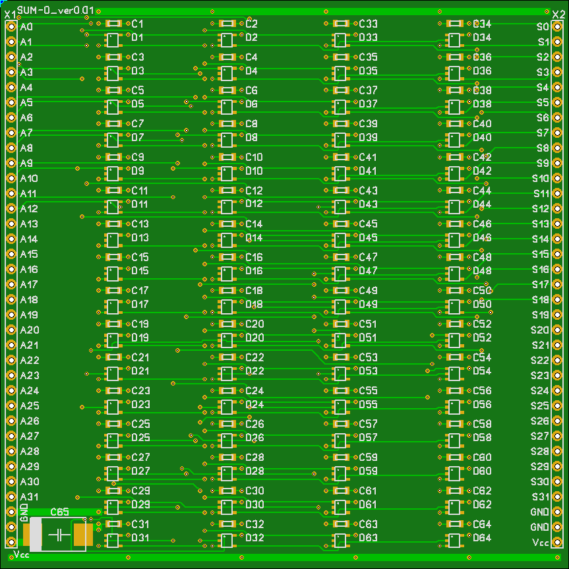Click the D60 component footprint

[x=454, y=474]
